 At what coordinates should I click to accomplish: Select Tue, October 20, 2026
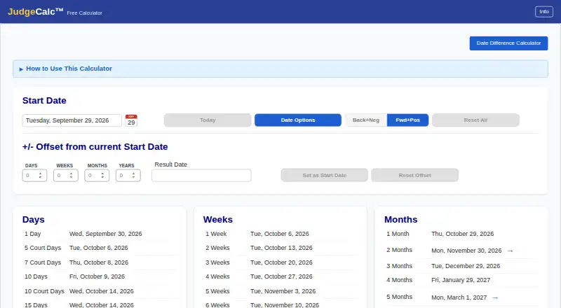pyautogui.click(x=281, y=262)
